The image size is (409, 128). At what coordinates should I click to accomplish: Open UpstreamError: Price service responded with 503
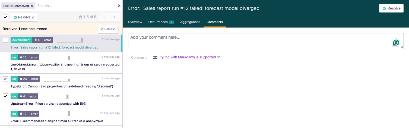(x=48, y=104)
